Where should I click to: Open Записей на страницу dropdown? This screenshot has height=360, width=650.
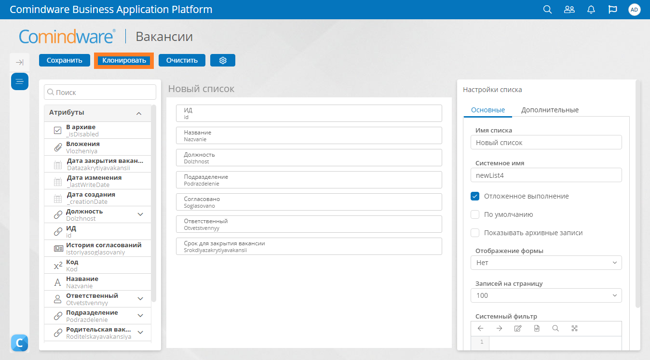pos(546,295)
